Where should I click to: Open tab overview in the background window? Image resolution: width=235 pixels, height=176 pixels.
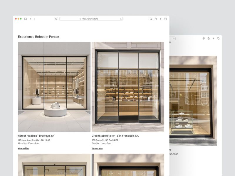click(218, 38)
